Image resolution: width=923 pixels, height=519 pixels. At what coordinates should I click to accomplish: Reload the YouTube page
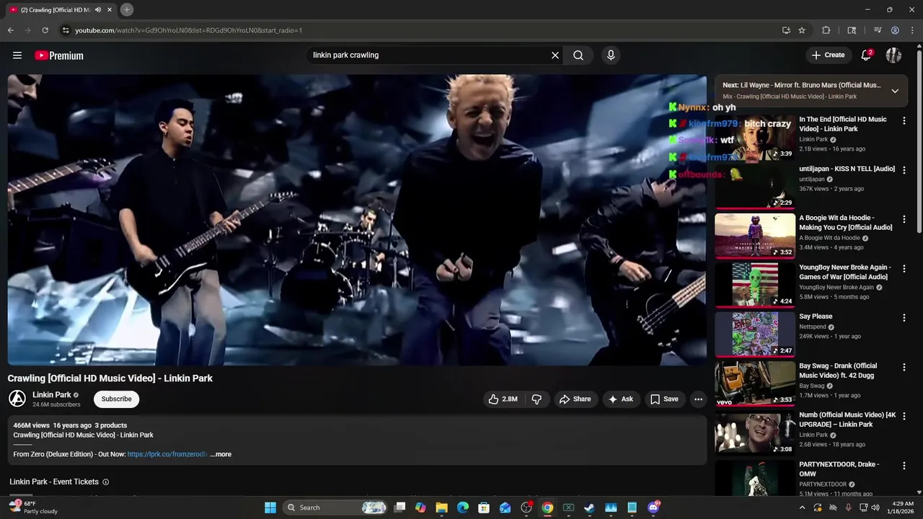(45, 30)
